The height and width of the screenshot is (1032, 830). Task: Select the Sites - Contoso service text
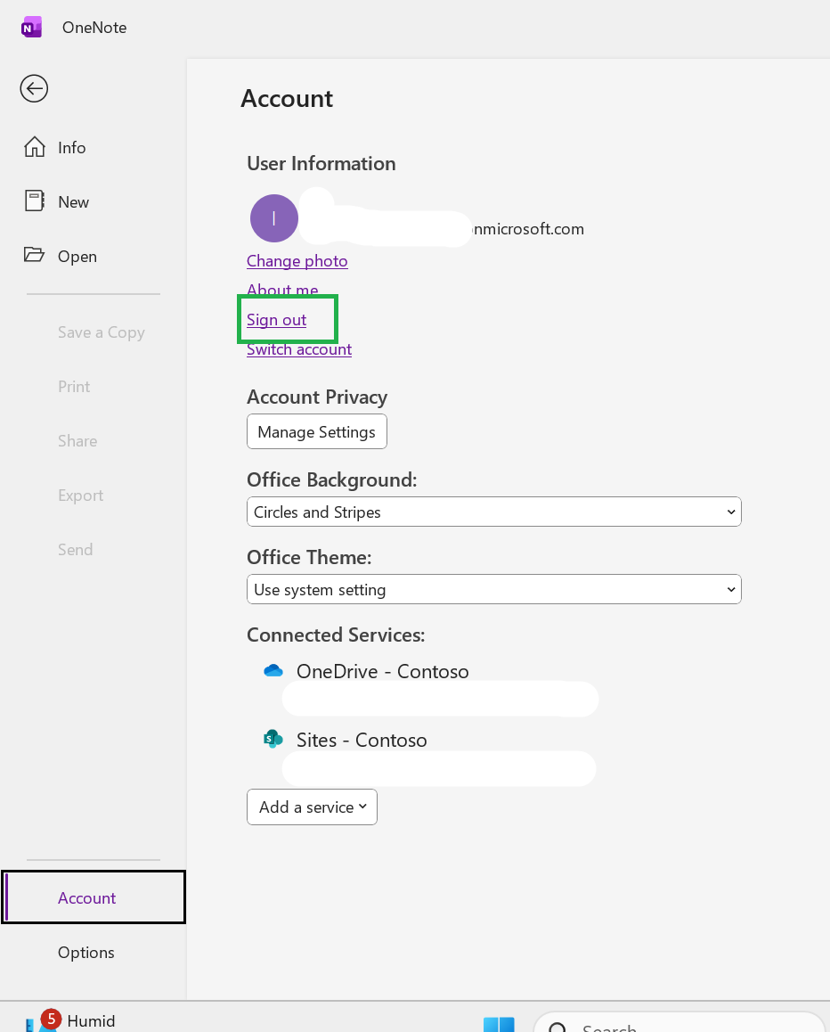pyautogui.click(x=362, y=740)
